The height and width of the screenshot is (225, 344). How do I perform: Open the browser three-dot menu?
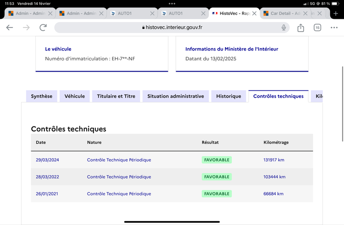[x=334, y=27]
